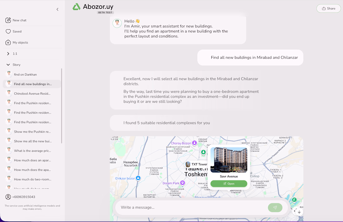This screenshot has height=222, width=343.
Task: Click the Dream Park map marker
Action: (x=182, y=183)
